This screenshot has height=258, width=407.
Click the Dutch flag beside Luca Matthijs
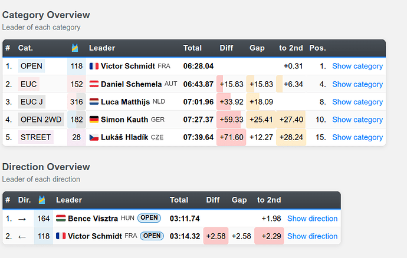point(94,102)
